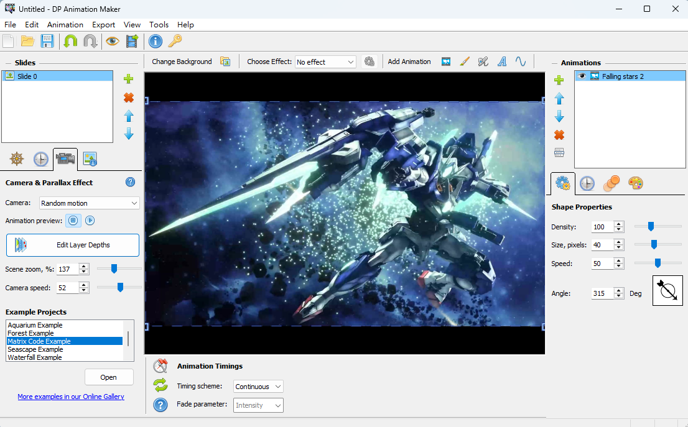688x427 pixels.
Task: Move slide down with blue arrow
Action: pyautogui.click(x=129, y=134)
